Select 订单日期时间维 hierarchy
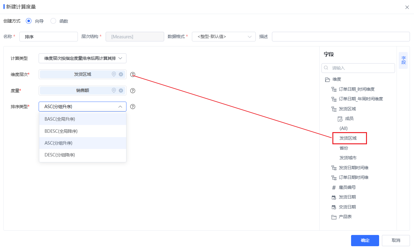This screenshot has height=249, width=414. (354, 177)
